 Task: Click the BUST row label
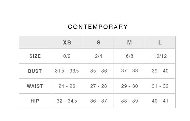[x=35, y=71]
